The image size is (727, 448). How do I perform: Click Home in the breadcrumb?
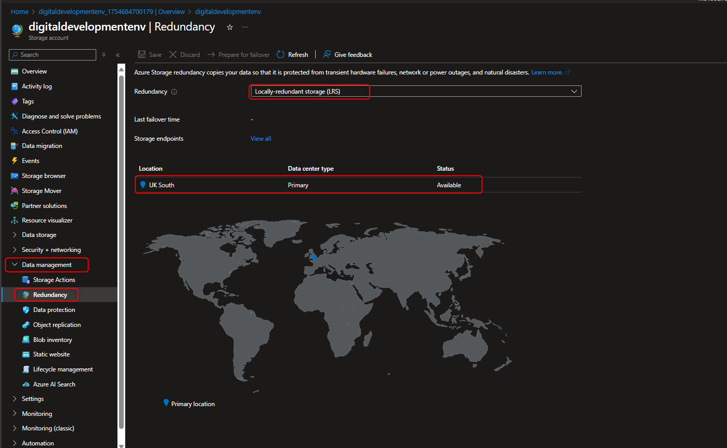coord(20,11)
